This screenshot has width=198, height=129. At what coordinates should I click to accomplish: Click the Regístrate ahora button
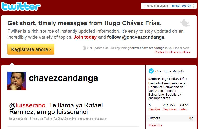click(x=31, y=49)
